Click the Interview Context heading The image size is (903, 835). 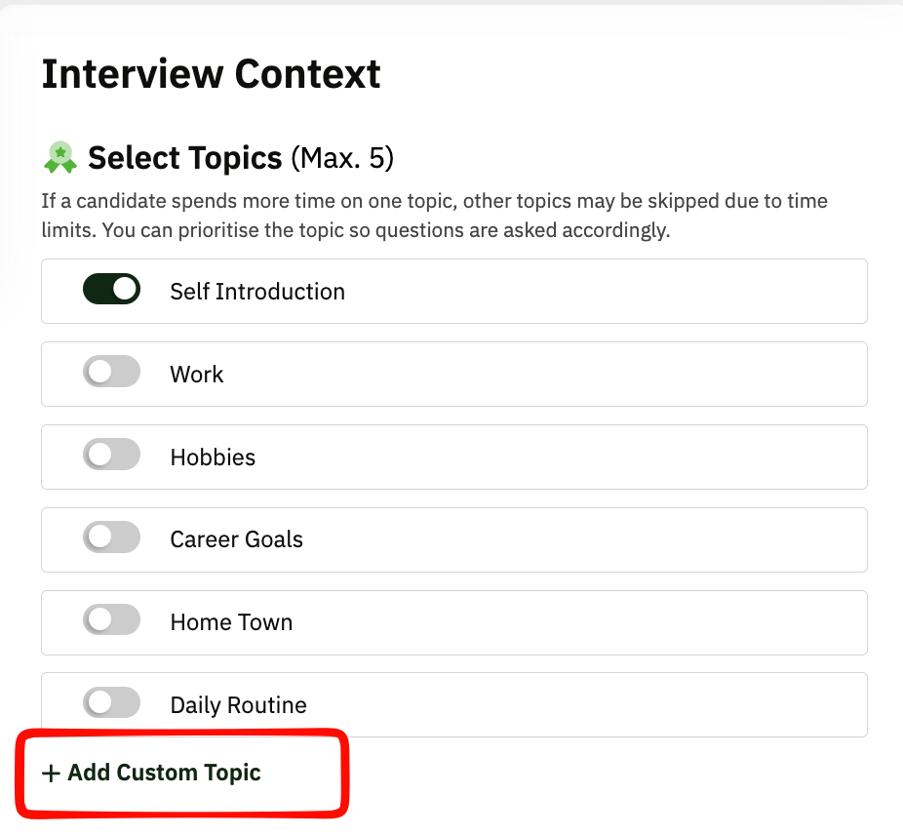[211, 74]
